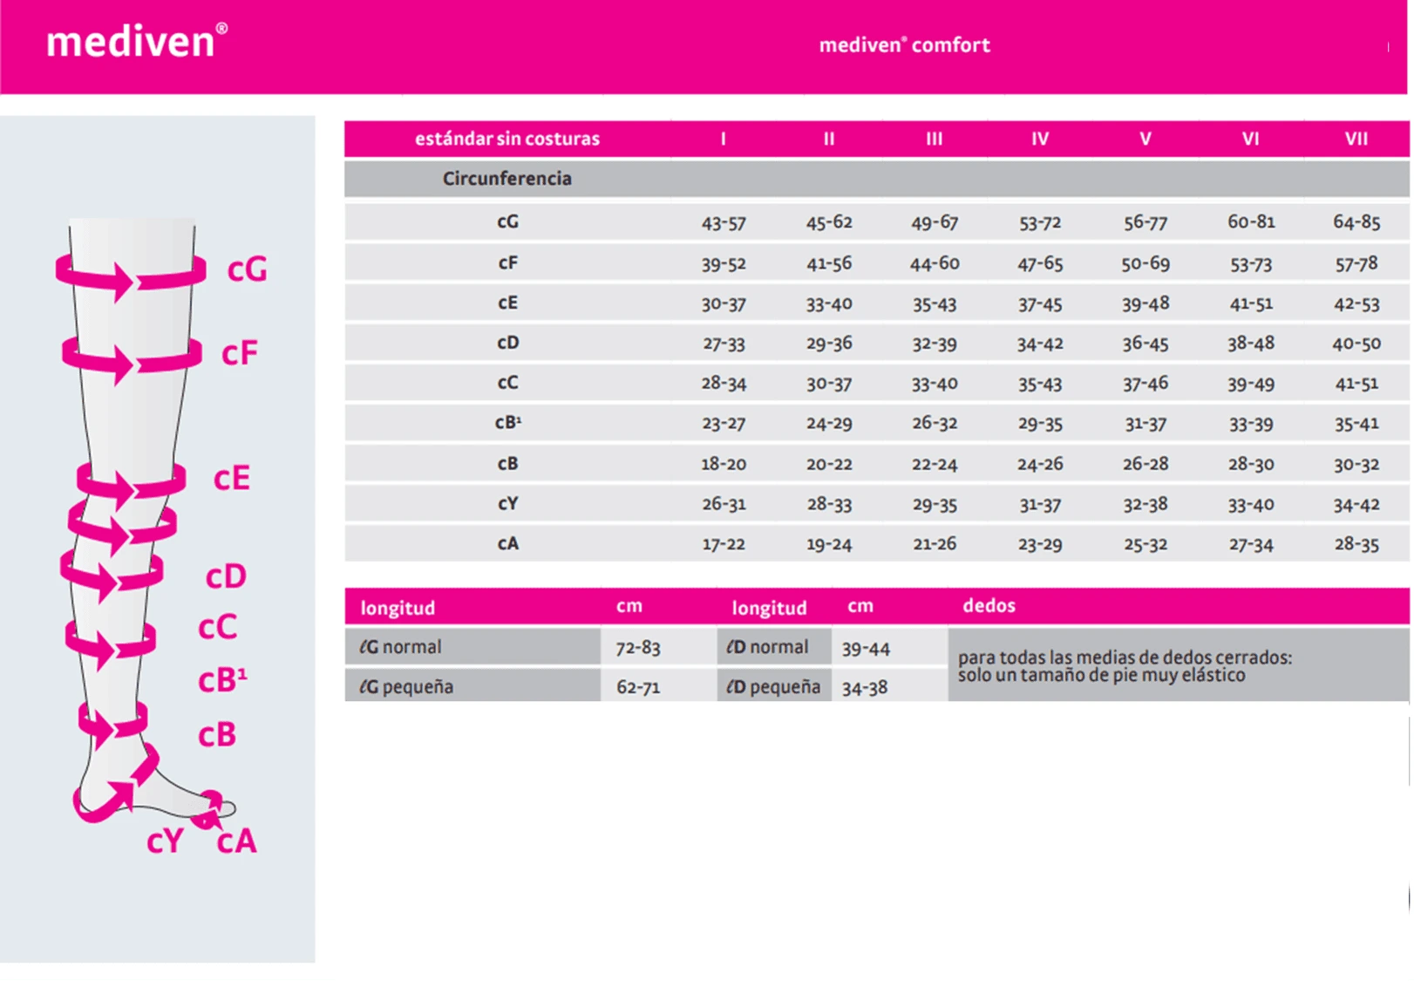
Task: Select cell '43-57' in the cG row
Action: coord(724,222)
